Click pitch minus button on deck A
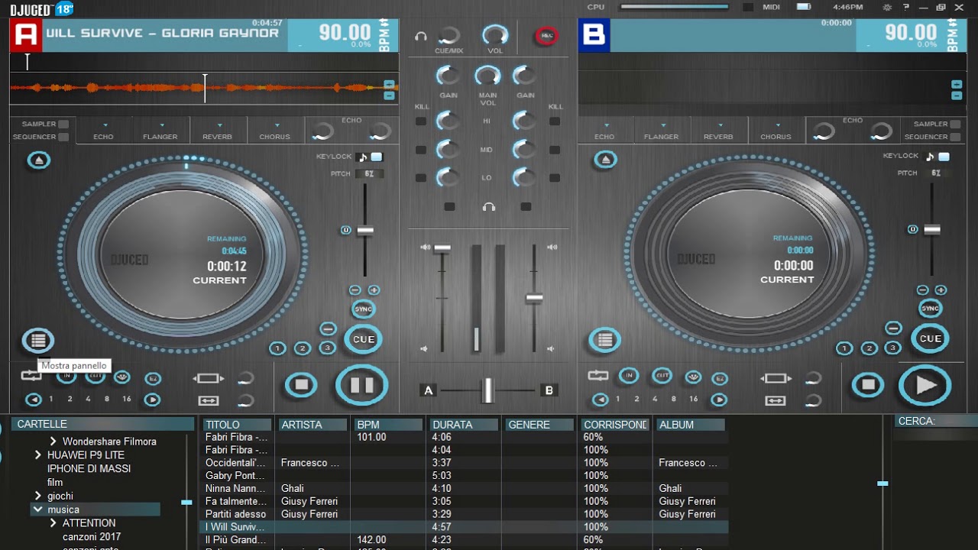978x550 pixels. [x=355, y=290]
